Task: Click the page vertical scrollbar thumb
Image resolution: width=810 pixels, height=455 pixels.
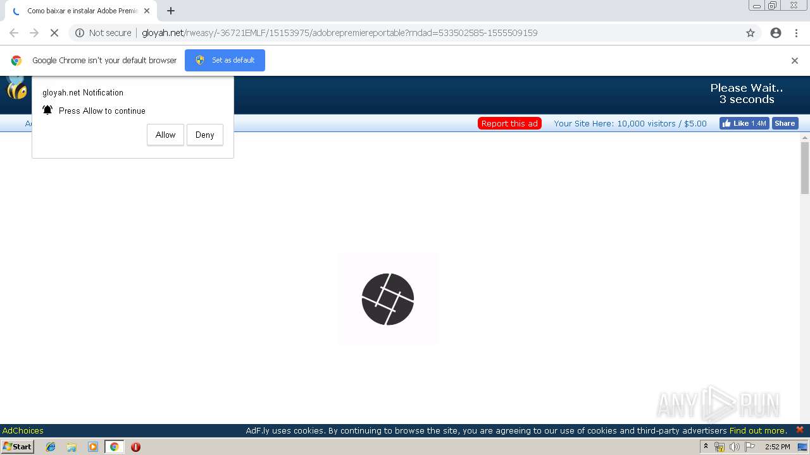Action: click(805, 168)
